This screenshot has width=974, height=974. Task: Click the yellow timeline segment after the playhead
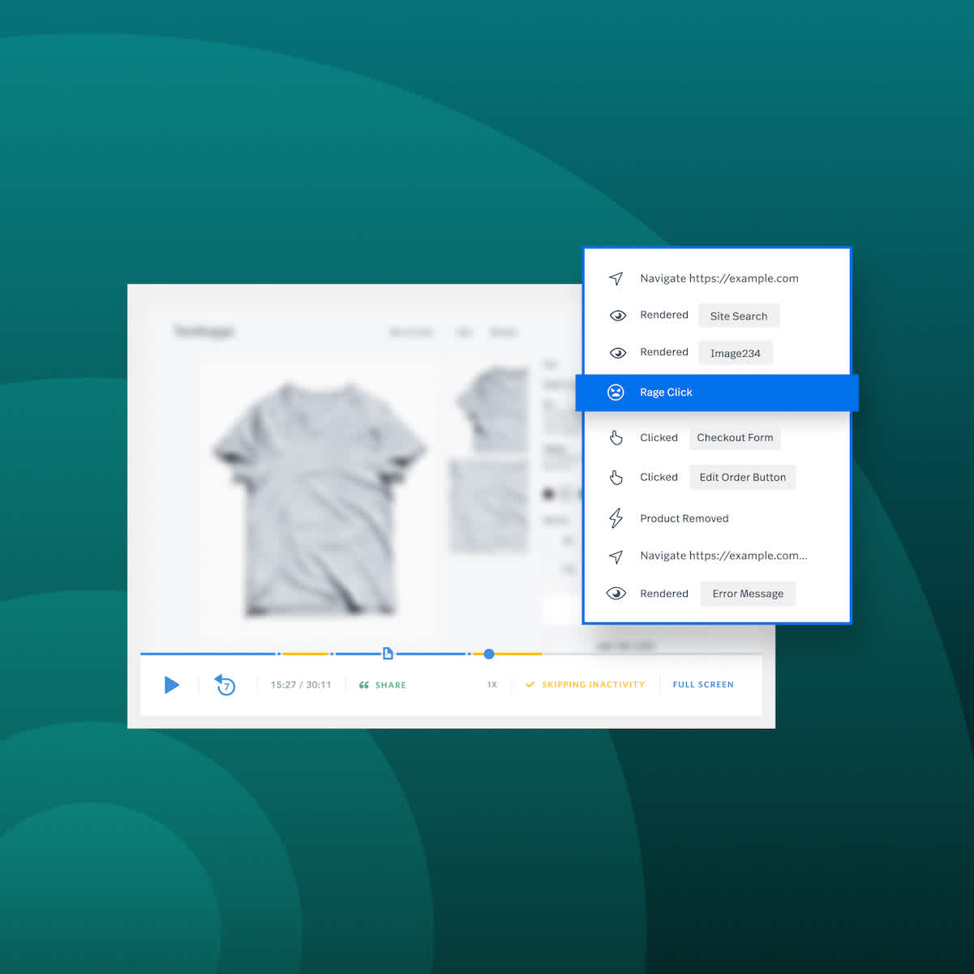(518, 654)
